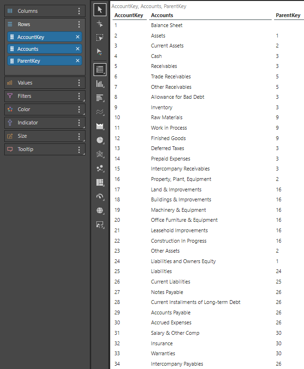Remove ParentKey chip from Rows
The width and height of the screenshot is (304, 369).
(x=77, y=61)
